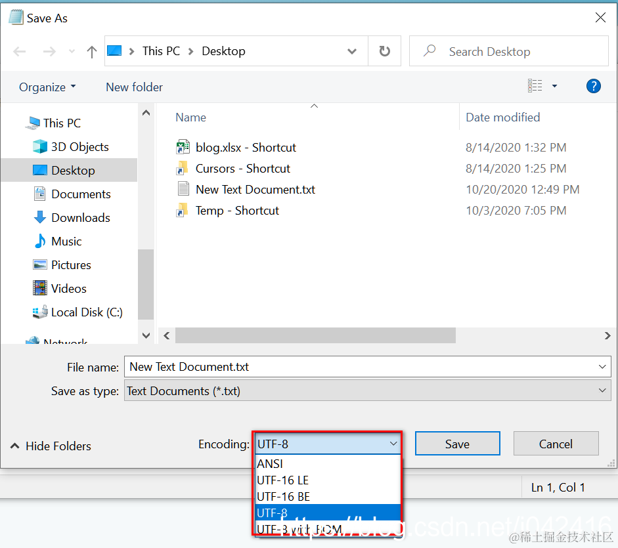
Task: Click the Documents page icon
Action: pos(40,194)
